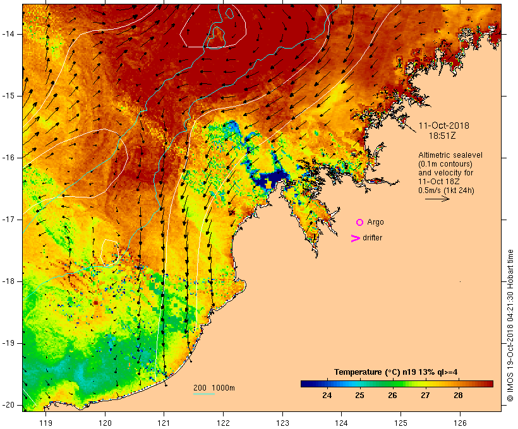
Task: Click the 119 longitude axis label
Action: point(45,423)
